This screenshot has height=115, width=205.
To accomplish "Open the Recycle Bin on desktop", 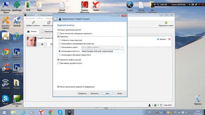I will pos(198,100).
